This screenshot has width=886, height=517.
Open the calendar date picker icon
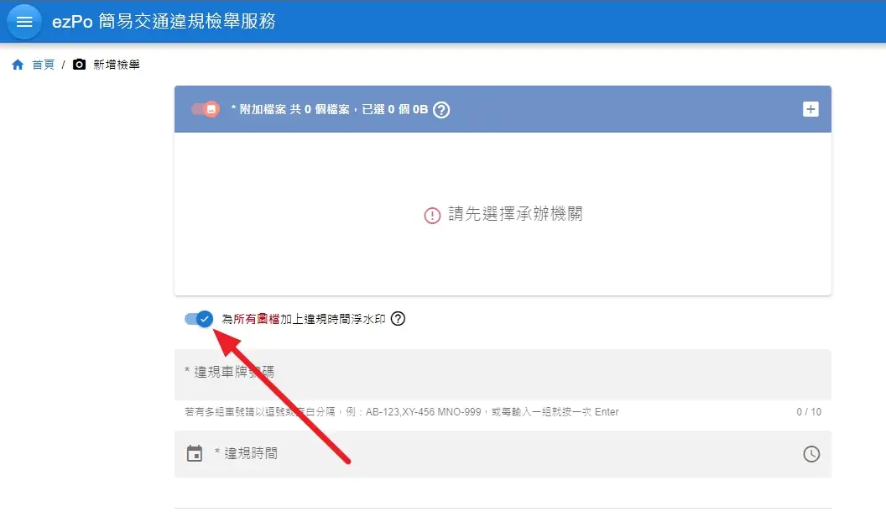(x=195, y=454)
